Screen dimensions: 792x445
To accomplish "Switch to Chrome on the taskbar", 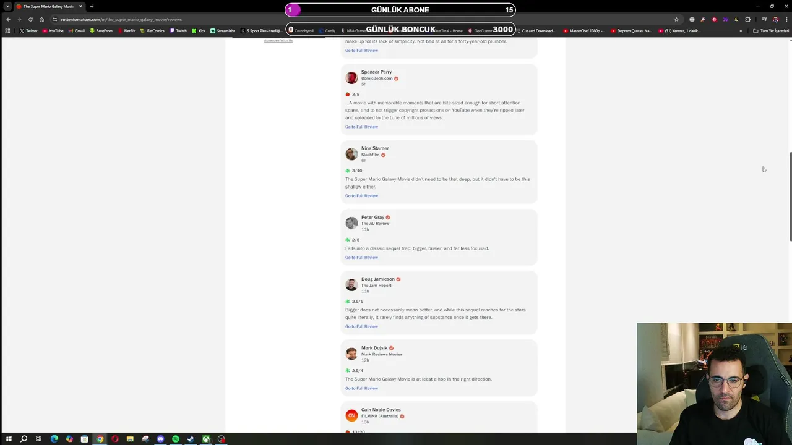I will coord(100,439).
